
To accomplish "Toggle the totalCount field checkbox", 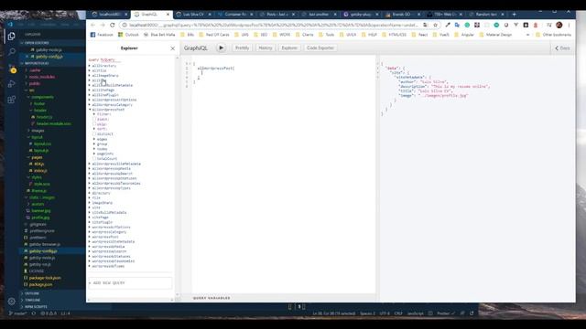I will pos(94,158).
